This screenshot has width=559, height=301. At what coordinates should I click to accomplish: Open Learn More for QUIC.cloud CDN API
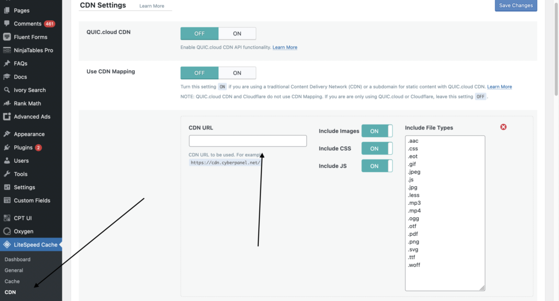(285, 47)
